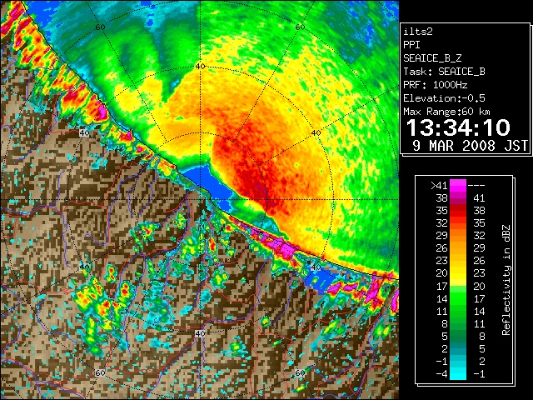The width and height of the screenshot is (533, 400).
Task: Click the "Task: SEAICE_B" line
Action: (444, 72)
